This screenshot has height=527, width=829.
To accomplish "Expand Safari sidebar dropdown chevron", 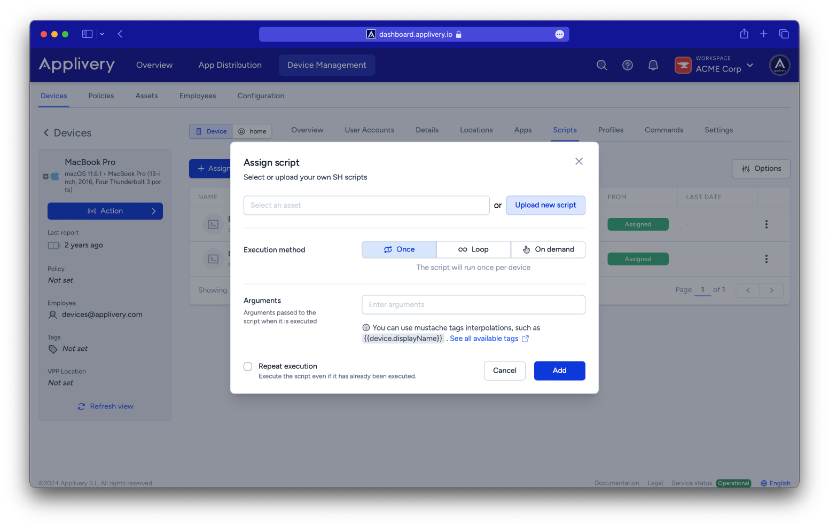I will coord(102,34).
